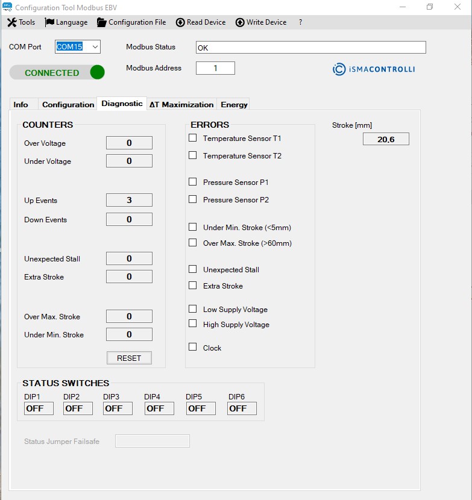Screen dimensions: 472x500
Task: Tick the Clock error checkbox
Action: (x=193, y=347)
